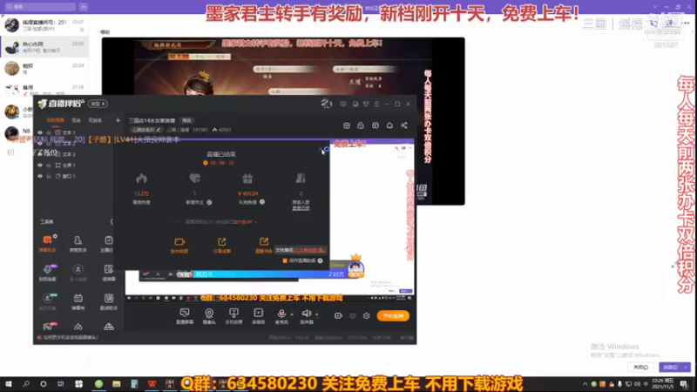Viewport: 697px width, 392px height.
Task: Click the lock icon in the top-right toolbar
Action: point(361,125)
